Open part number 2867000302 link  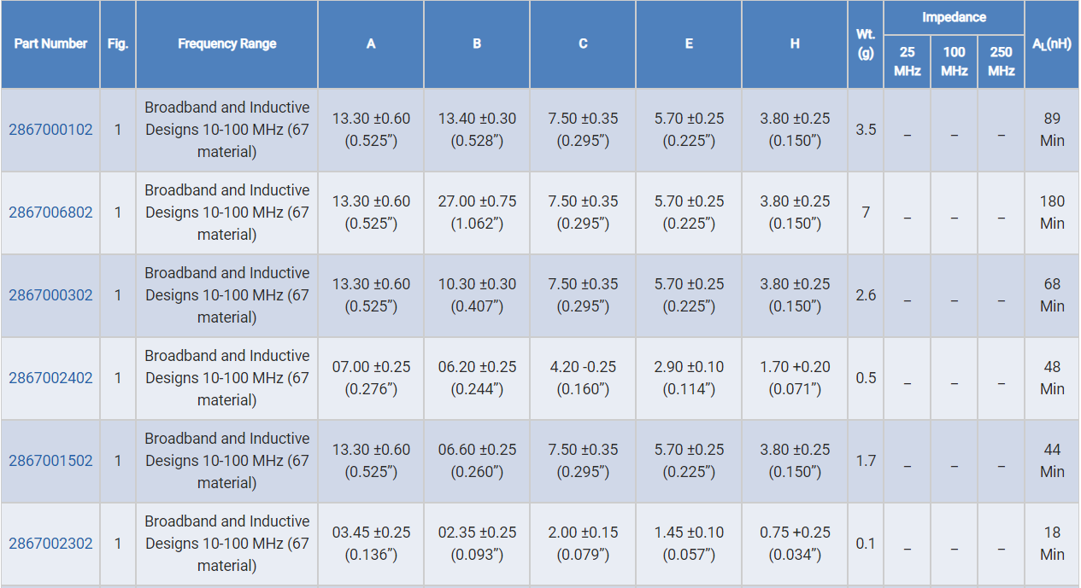50,295
